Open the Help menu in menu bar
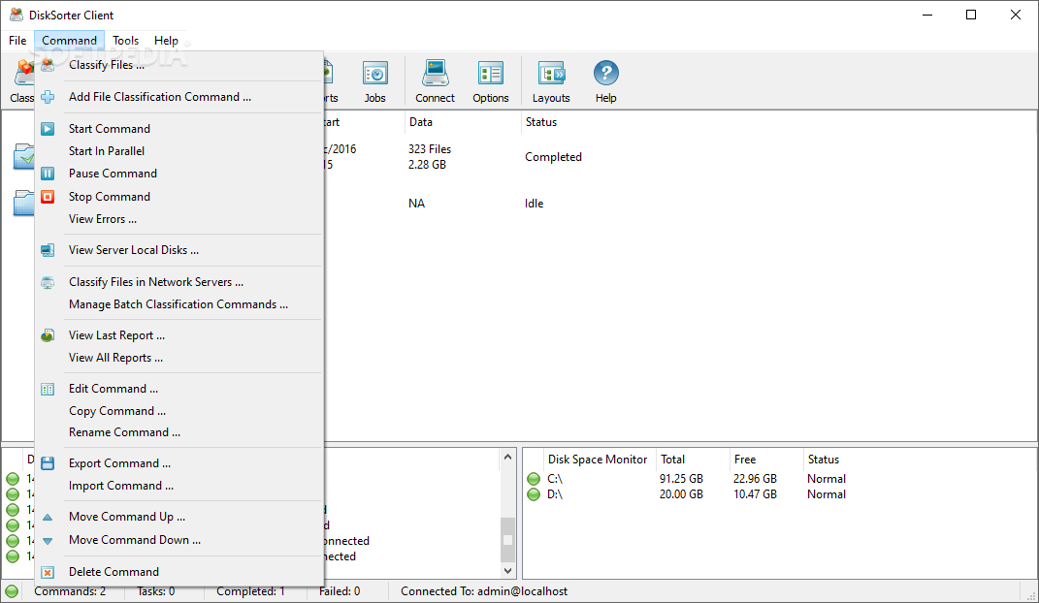This screenshot has height=603, width=1039. click(166, 41)
